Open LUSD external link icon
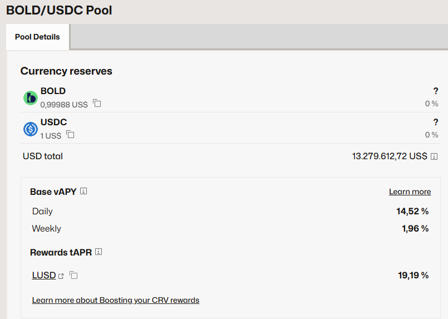Image resolution: width=448 pixels, height=319 pixels. pyautogui.click(x=61, y=276)
